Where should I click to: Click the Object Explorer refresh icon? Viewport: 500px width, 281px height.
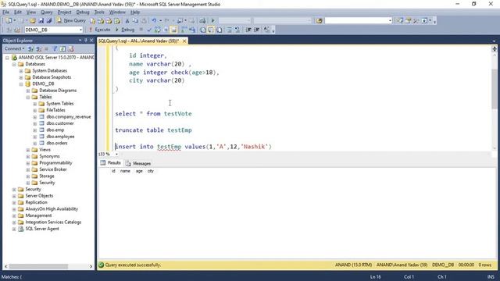tap(62, 48)
